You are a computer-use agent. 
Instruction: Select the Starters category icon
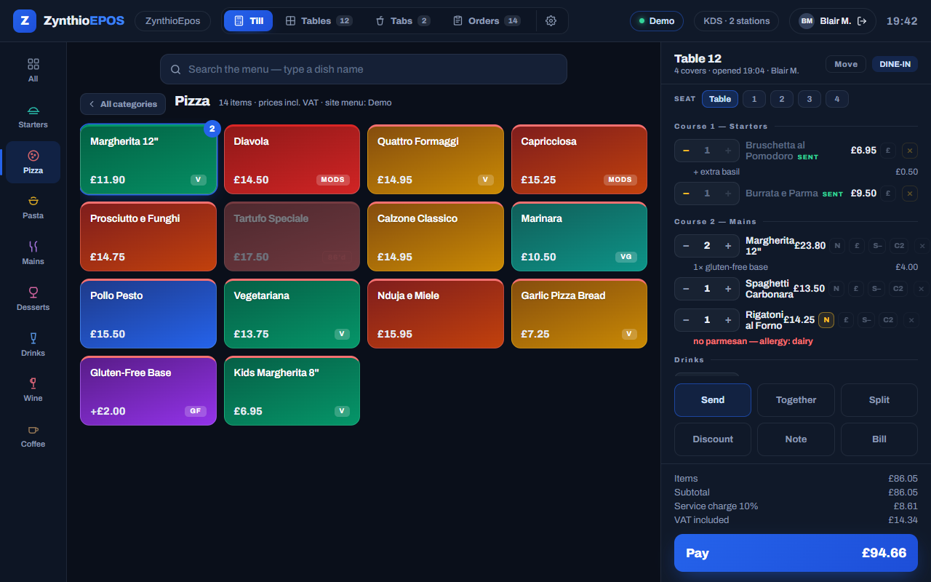click(x=33, y=116)
